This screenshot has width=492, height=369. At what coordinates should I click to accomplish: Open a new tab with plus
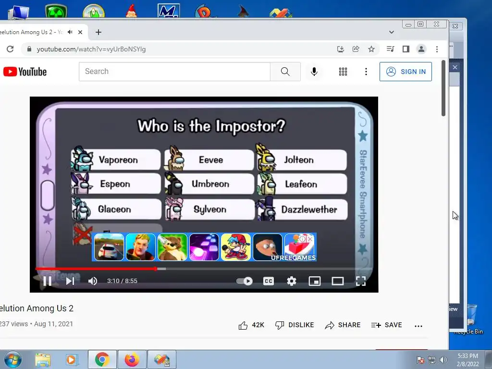(x=98, y=32)
